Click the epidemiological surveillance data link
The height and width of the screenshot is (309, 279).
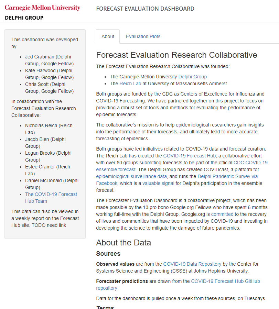click(131, 176)
